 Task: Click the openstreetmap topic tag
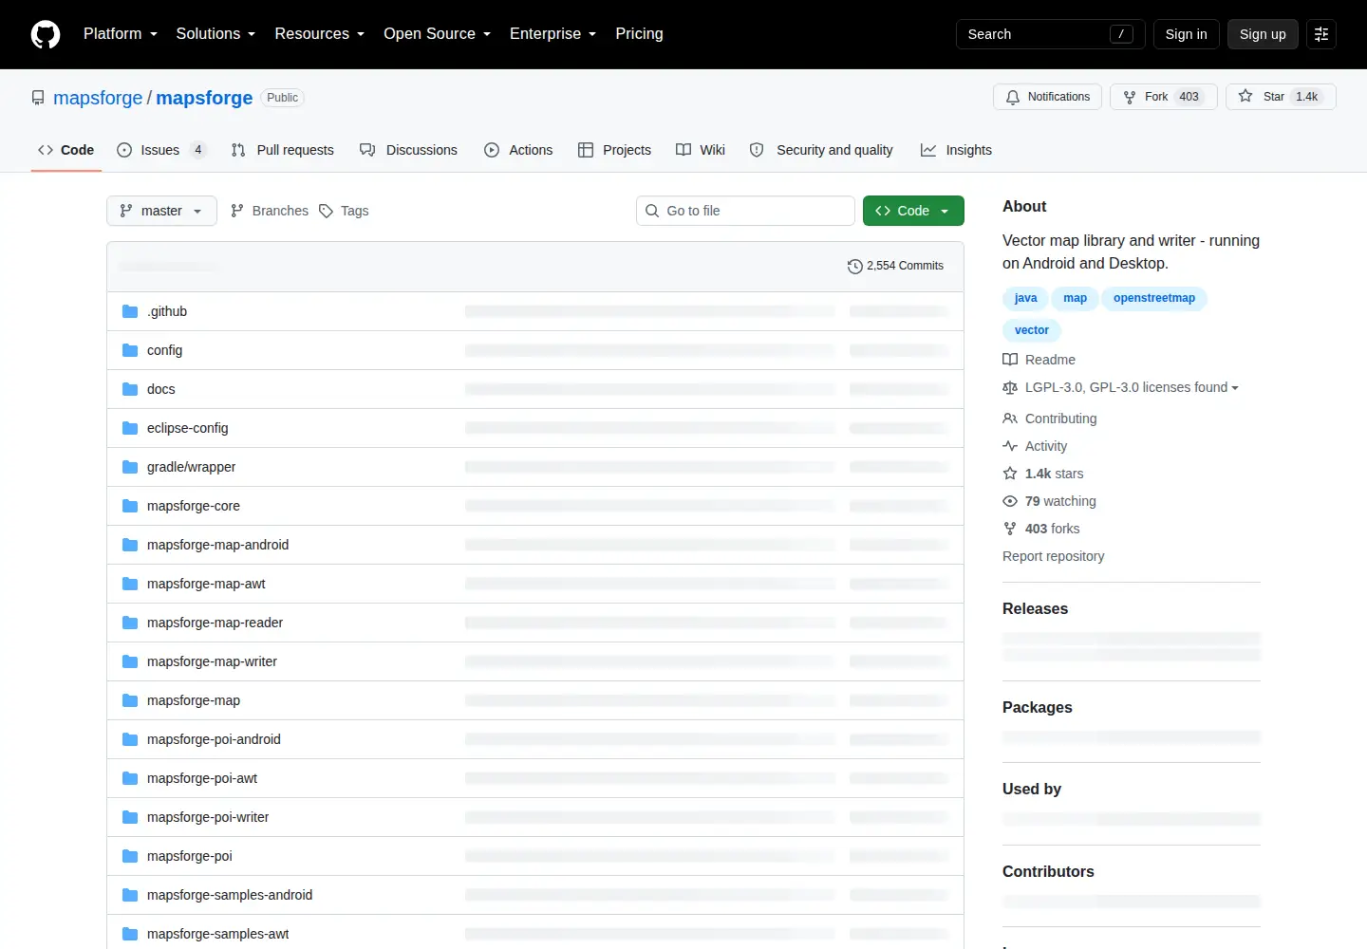[x=1154, y=298]
